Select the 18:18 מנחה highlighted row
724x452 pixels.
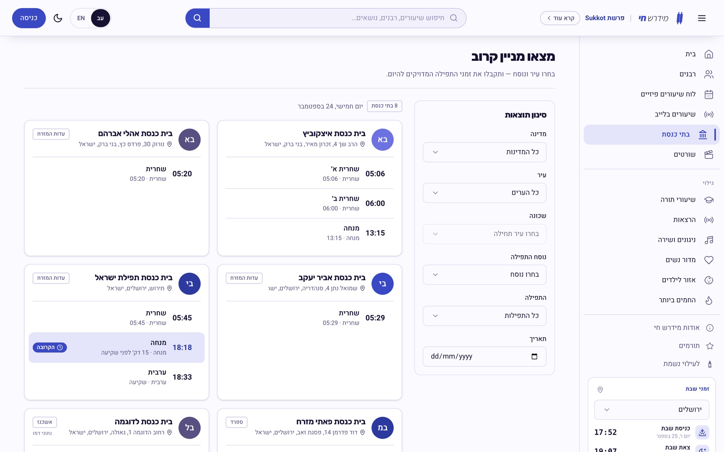(117, 347)
